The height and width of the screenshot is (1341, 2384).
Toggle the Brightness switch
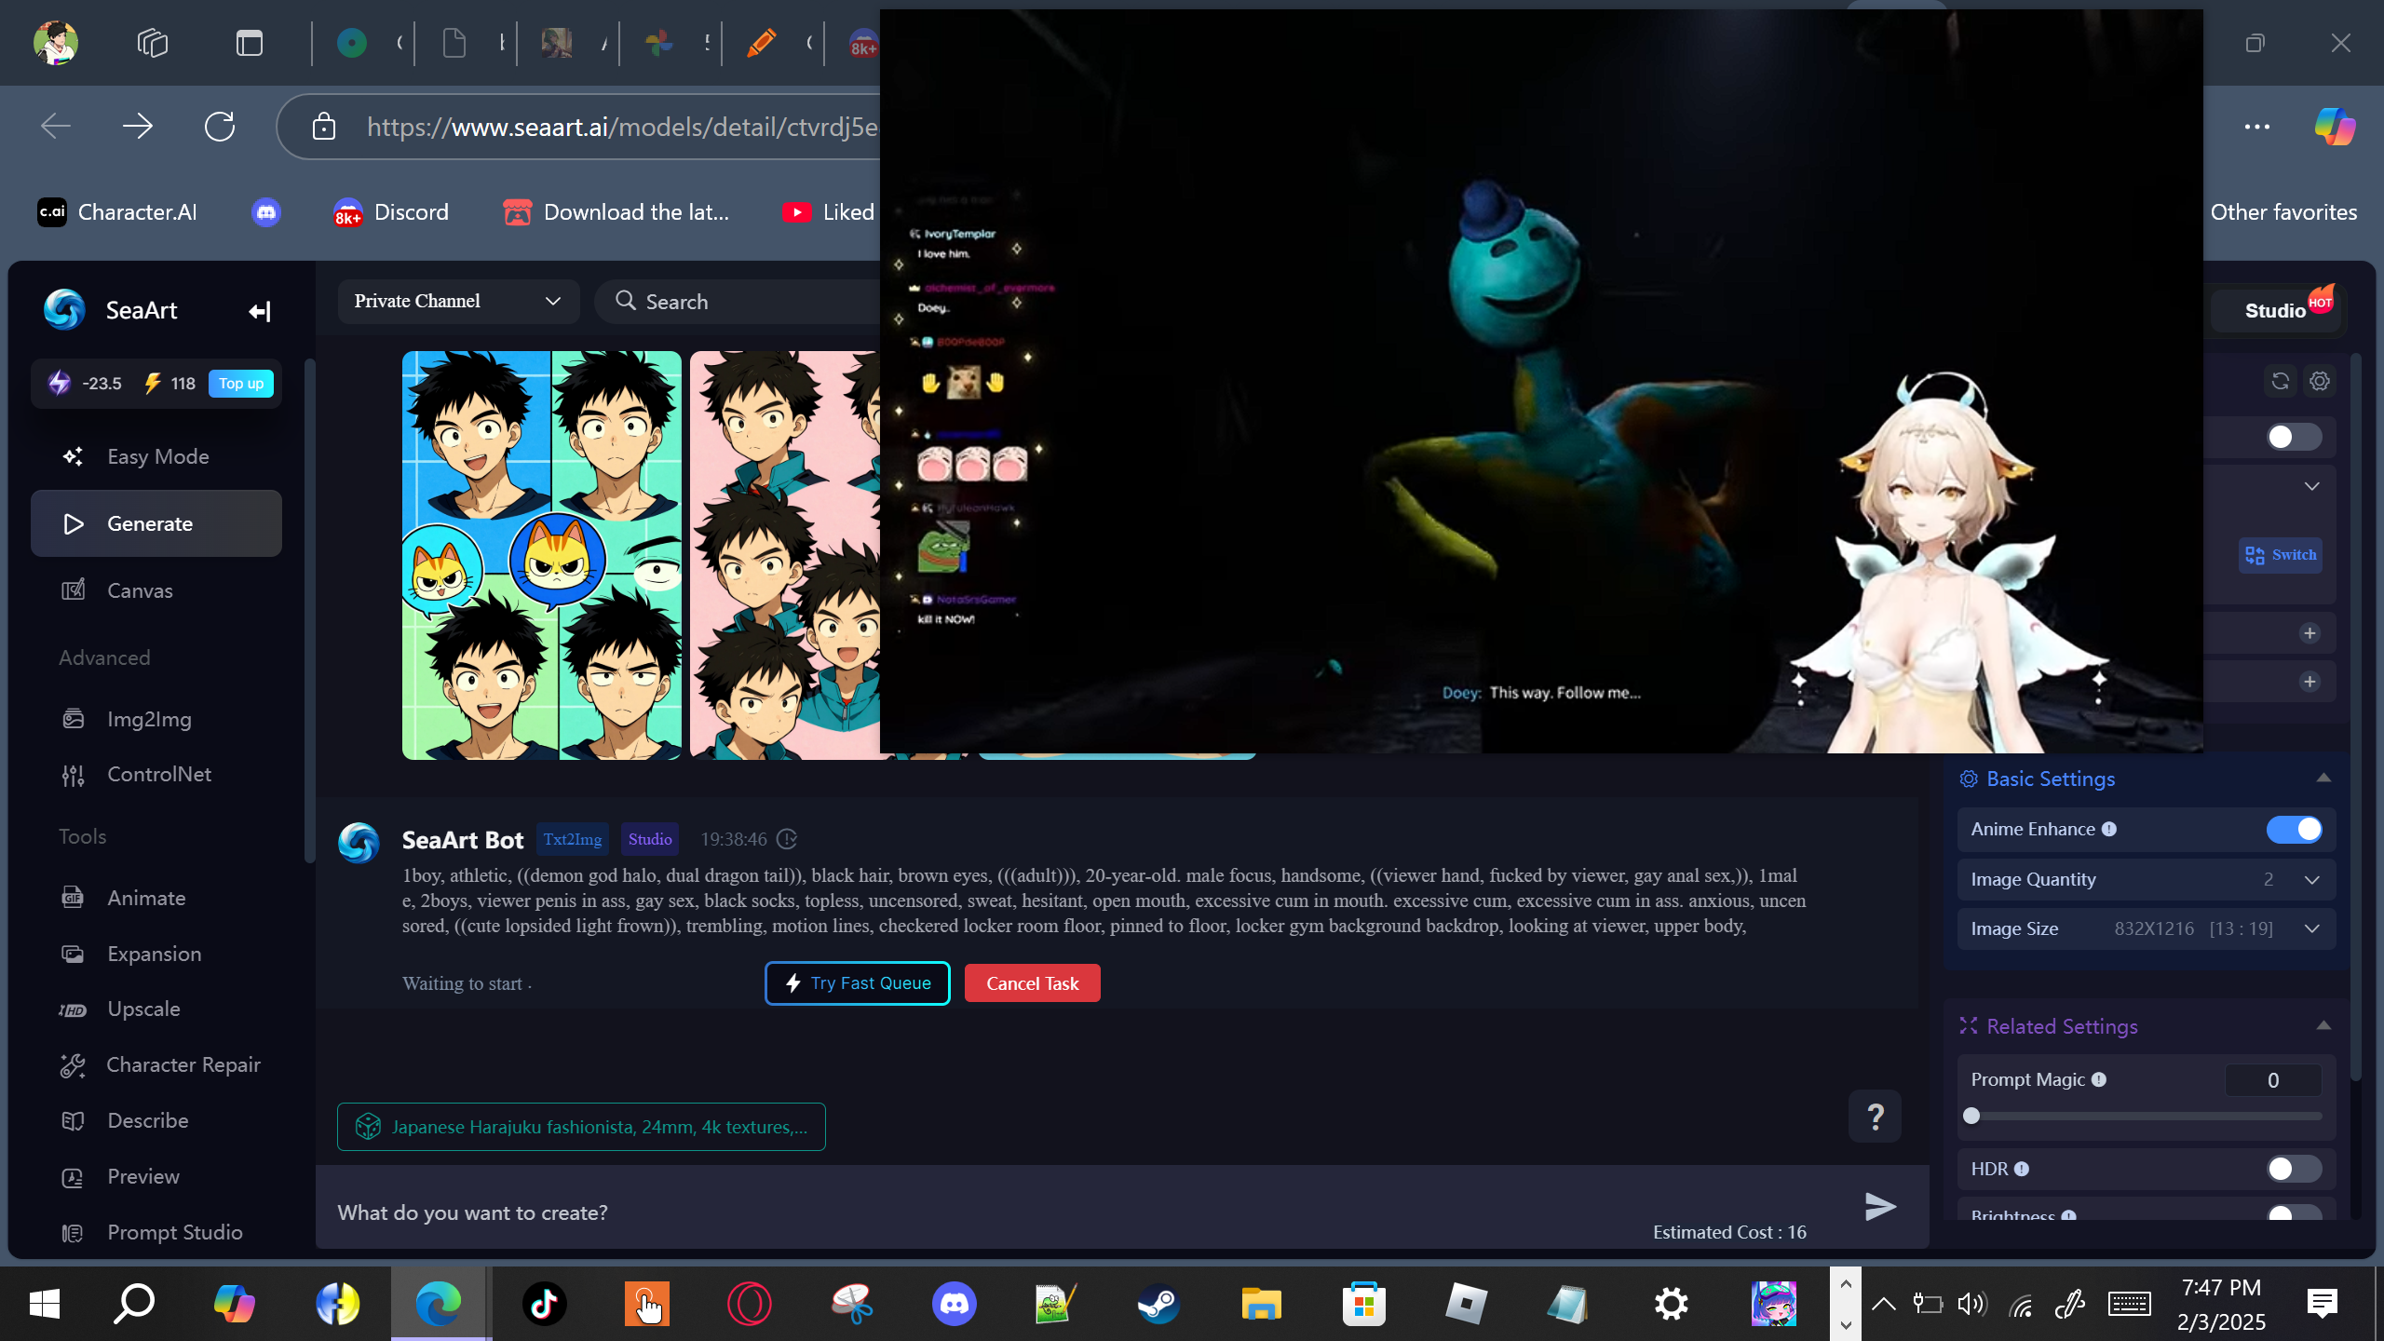tap(2294, 1213)
